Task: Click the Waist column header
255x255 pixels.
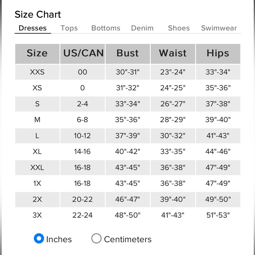Action: pos(173,53)
